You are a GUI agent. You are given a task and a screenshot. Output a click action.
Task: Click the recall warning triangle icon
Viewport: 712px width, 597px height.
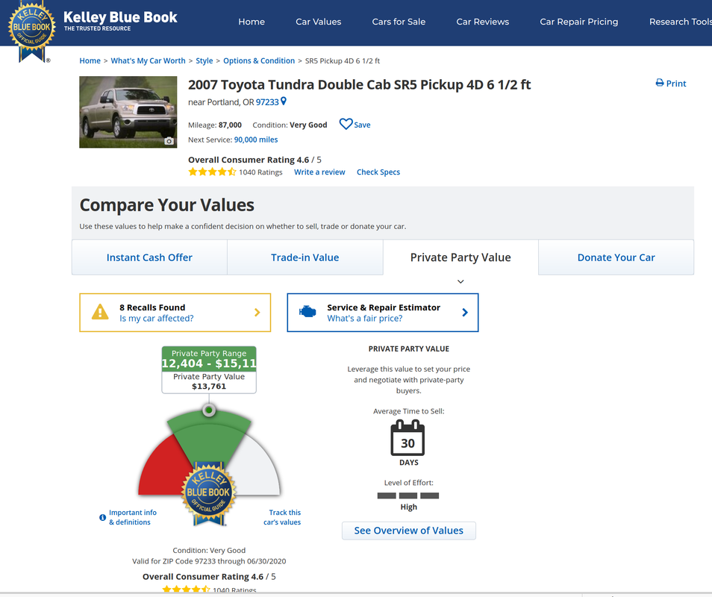coord(100,312)
